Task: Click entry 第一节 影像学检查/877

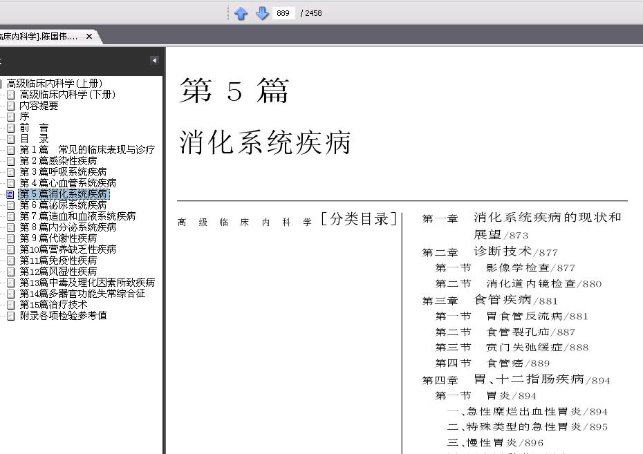Action: point(505,268)
